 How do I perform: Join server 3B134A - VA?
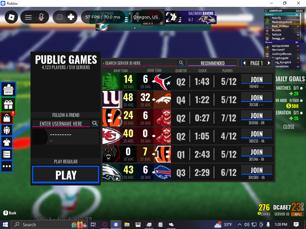257,151
